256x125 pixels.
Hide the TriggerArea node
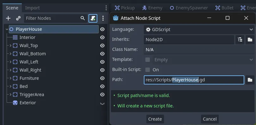point(102,95)
